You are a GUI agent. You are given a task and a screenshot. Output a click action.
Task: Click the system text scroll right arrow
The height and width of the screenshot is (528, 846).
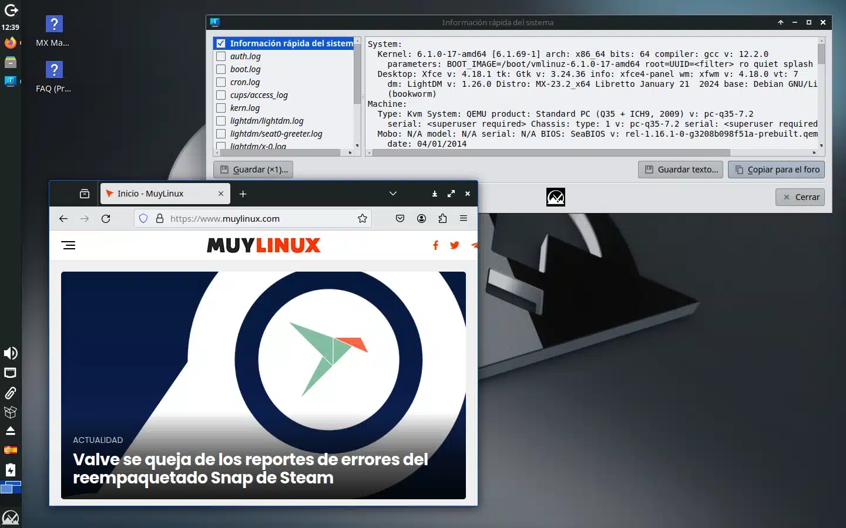pos(814,153)
